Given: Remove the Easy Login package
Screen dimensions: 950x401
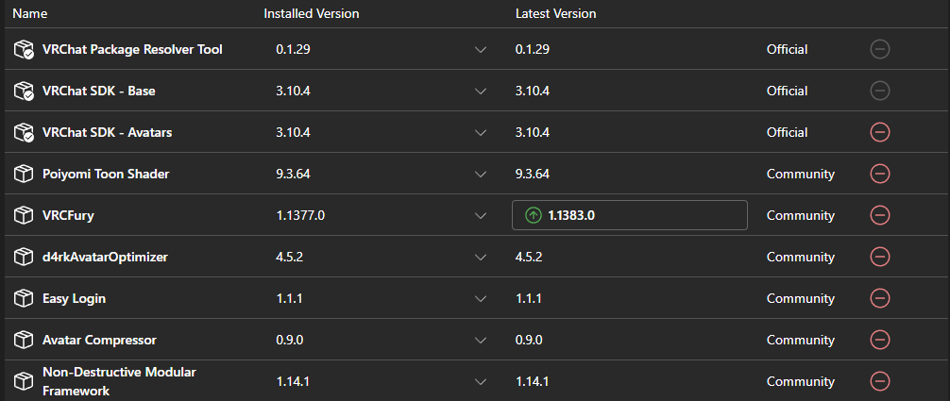Looking at the screenshot, I should [880, 298].
